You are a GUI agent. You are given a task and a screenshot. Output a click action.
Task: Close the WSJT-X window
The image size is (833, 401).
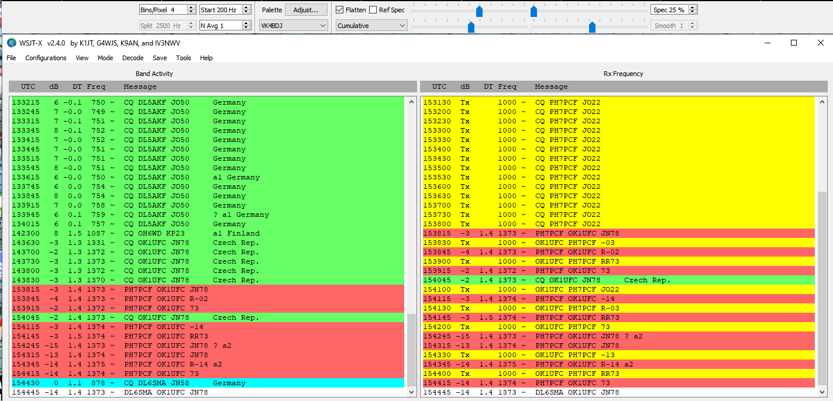[820, 43]
